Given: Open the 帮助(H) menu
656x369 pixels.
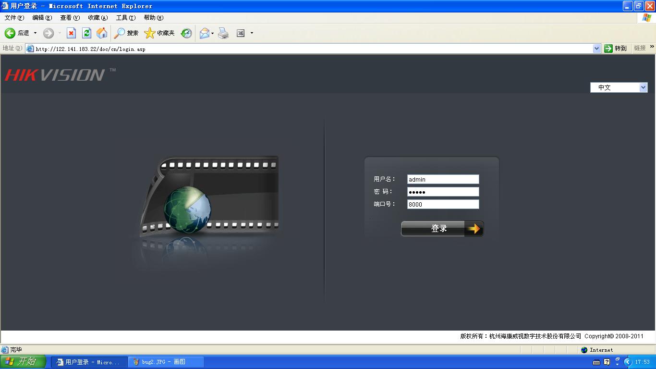Looking at the screenshot, I should pos(154,18).
